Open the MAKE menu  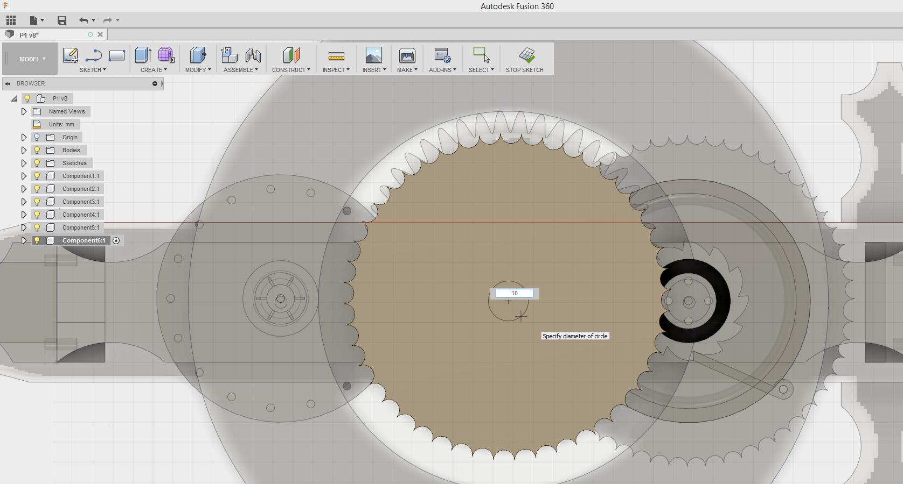pos(407,70)
